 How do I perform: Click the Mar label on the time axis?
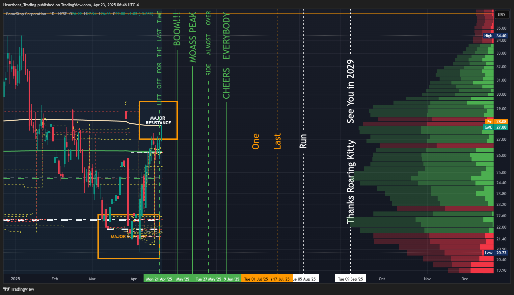pos(92,279)
